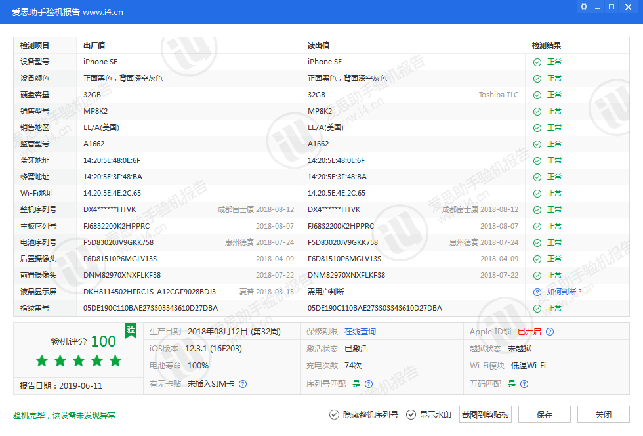
Task: Click help icon next to Apple ID锁
Action: click(550, 332)
